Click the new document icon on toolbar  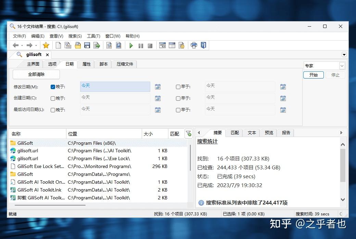tap(59, 45)
